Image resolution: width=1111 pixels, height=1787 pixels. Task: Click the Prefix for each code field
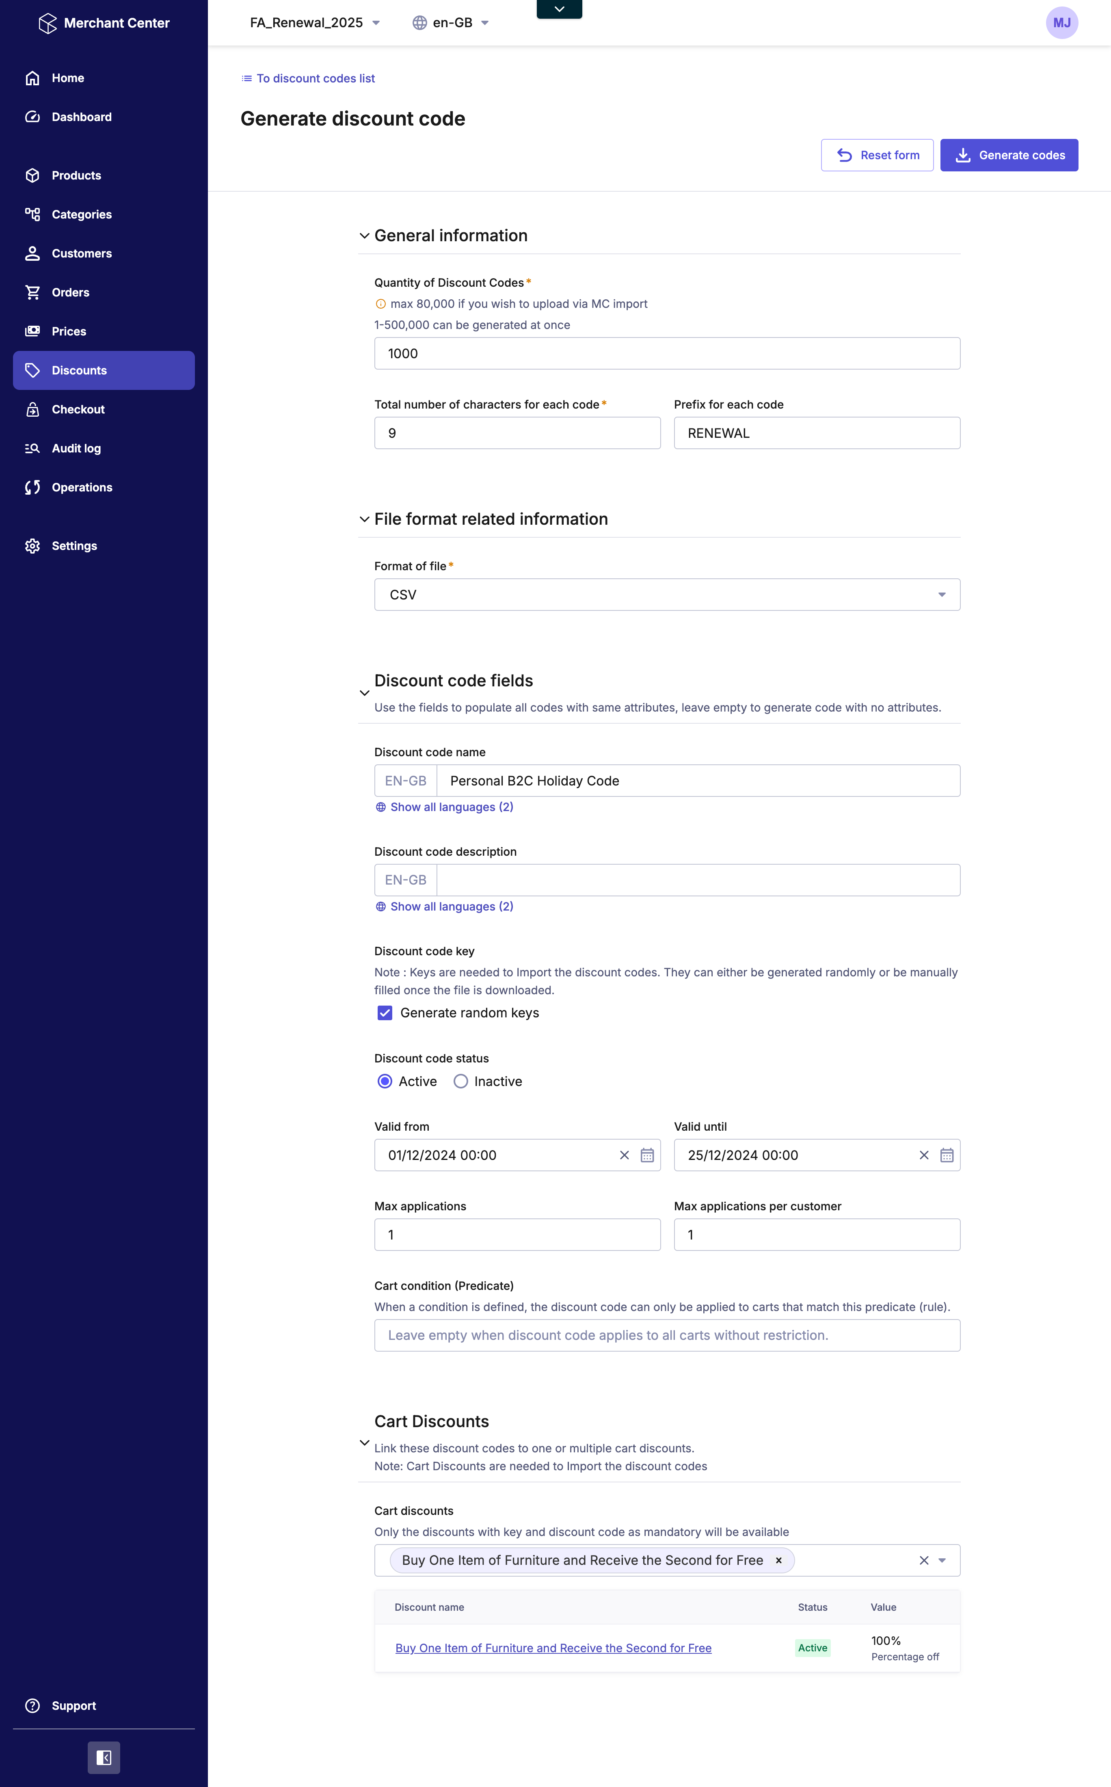tap(816, 433)
